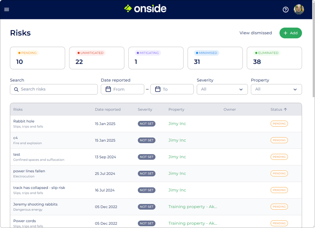
Task: Select the UNMITIGATED status filter card
Action: click(x=96, y=58)
